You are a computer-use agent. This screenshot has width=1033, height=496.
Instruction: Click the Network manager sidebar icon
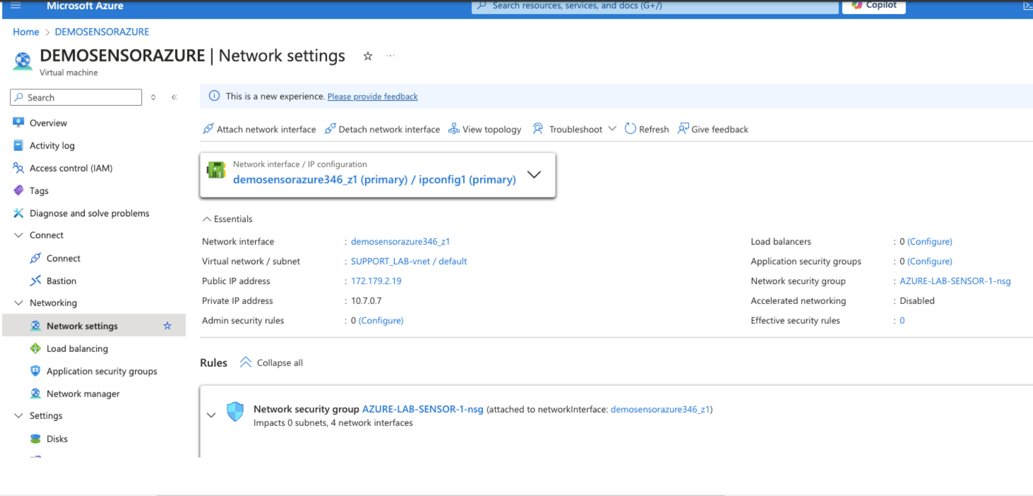coord(36,394)
